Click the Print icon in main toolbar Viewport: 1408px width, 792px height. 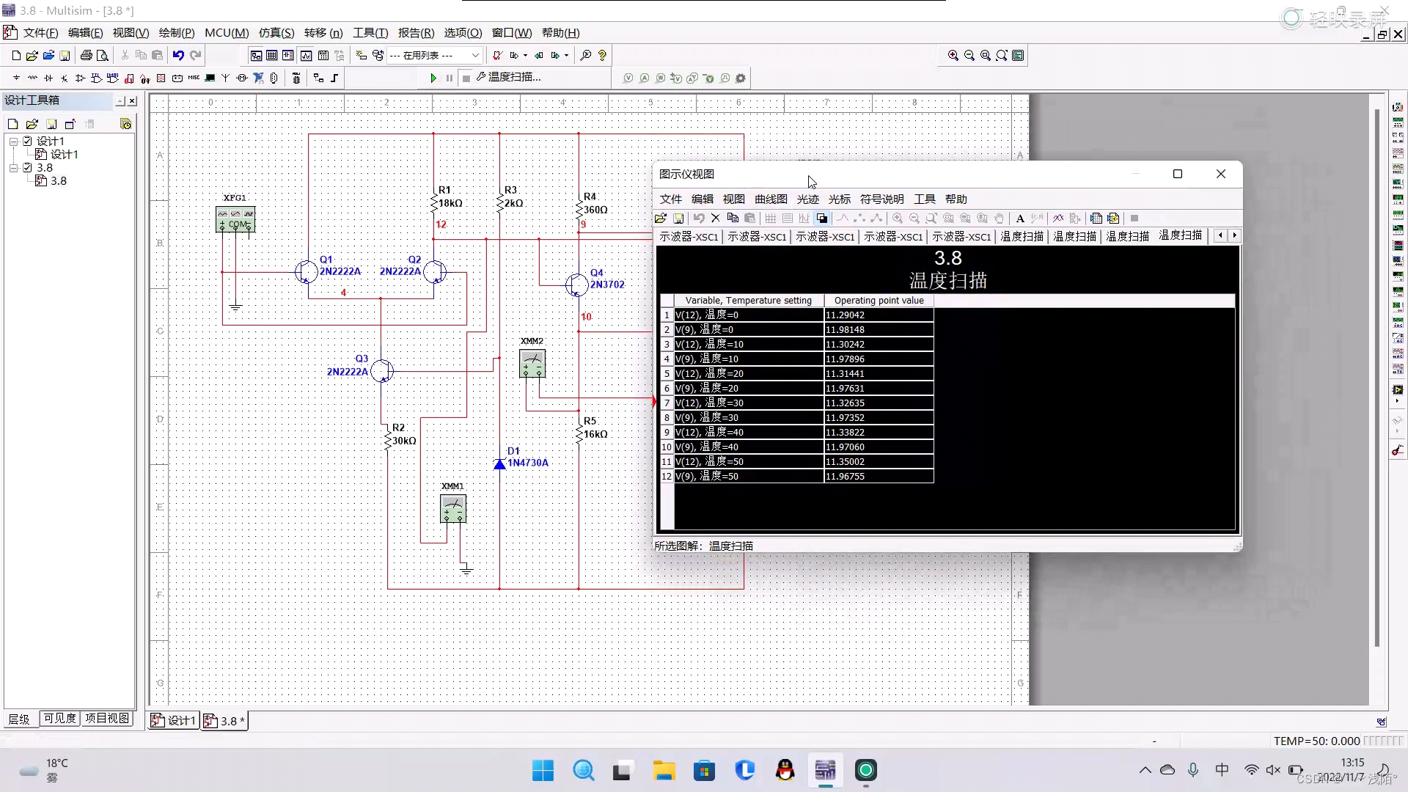[87, 56]
